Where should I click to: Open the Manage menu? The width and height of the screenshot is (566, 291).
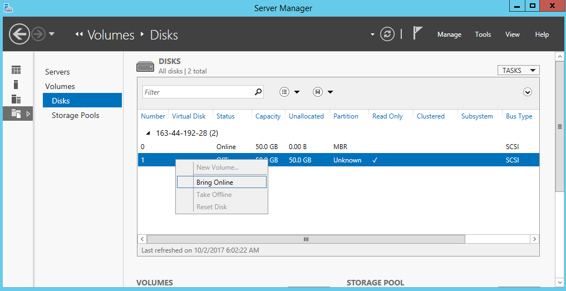click(x=449, y=34)
